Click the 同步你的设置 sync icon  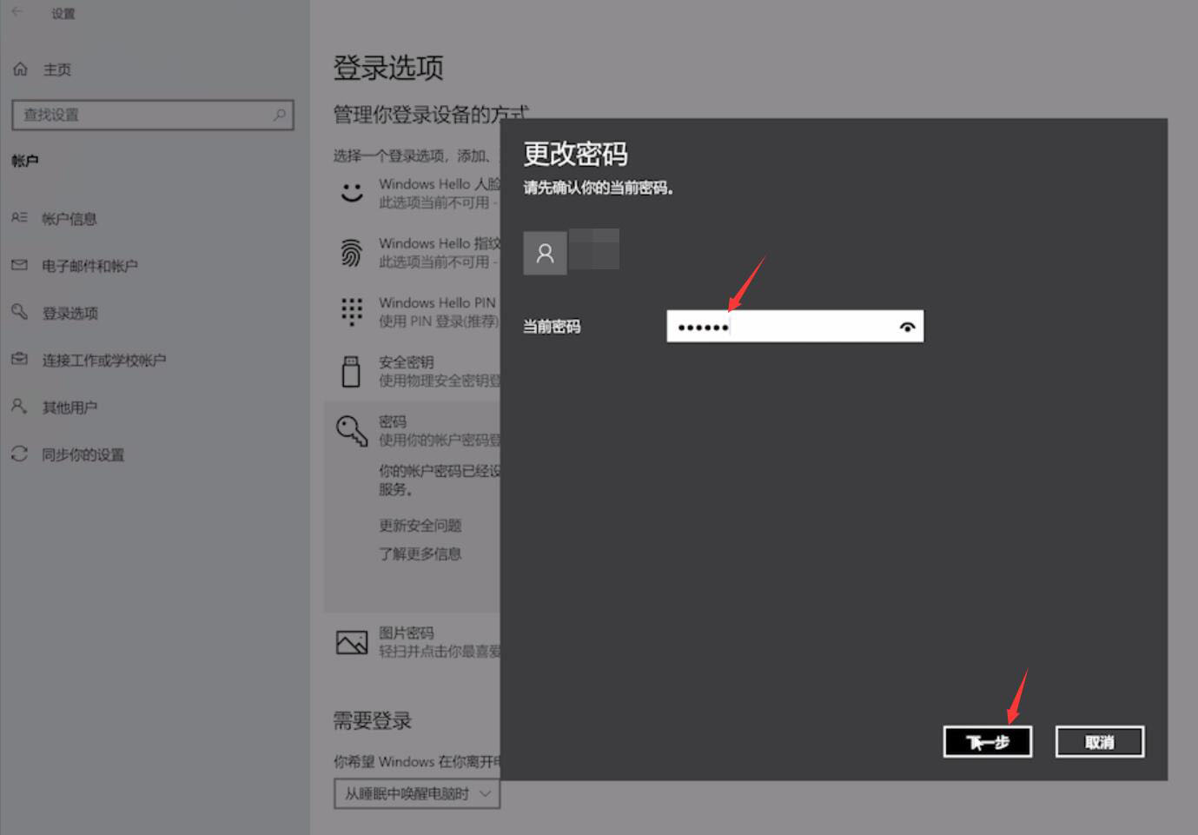pyautogui.click(x=19, y=454)
